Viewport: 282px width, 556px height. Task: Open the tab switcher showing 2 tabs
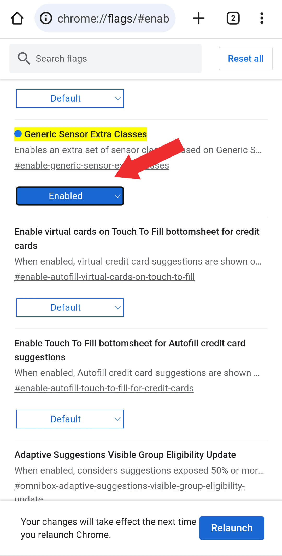[233, 18]
